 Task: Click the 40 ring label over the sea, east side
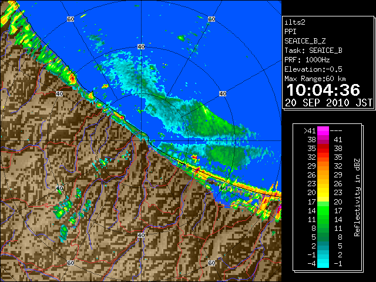point(223,94)
